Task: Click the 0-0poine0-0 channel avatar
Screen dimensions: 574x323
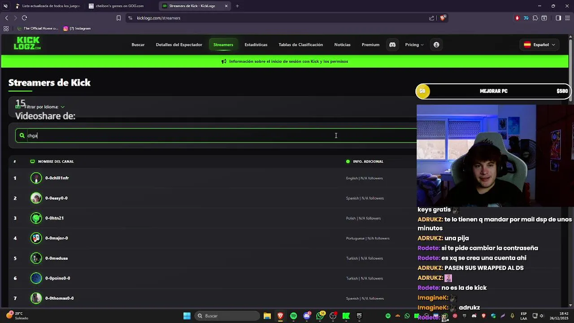Action: (36, 278)
